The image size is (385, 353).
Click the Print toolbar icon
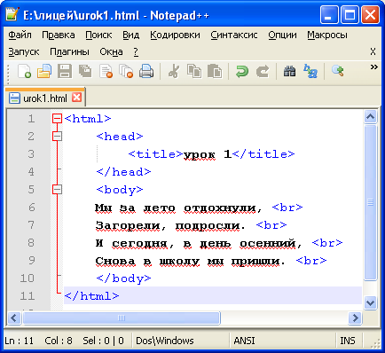(146, 71)
